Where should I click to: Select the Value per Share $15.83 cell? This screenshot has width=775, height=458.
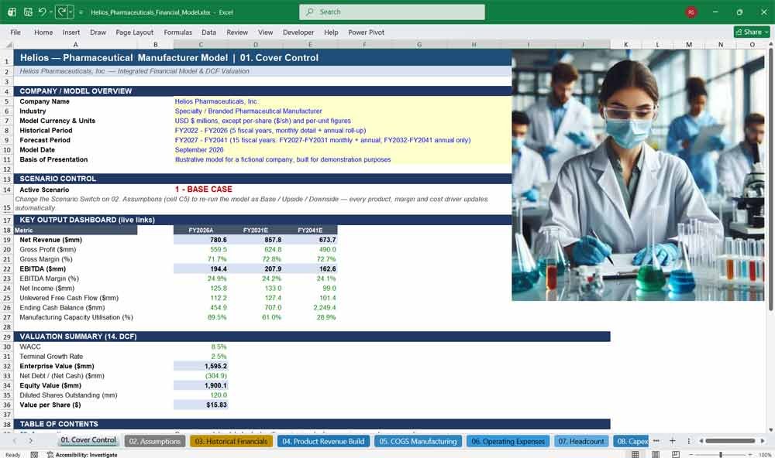tap(201, 405)
